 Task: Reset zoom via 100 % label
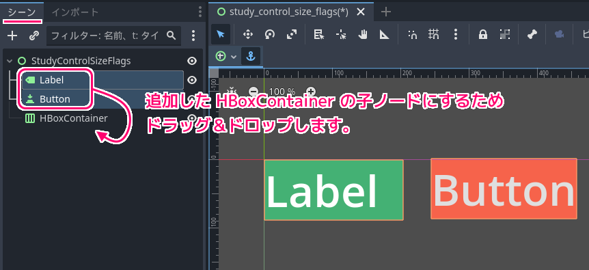pyautogui.click(x=282, y=92)
